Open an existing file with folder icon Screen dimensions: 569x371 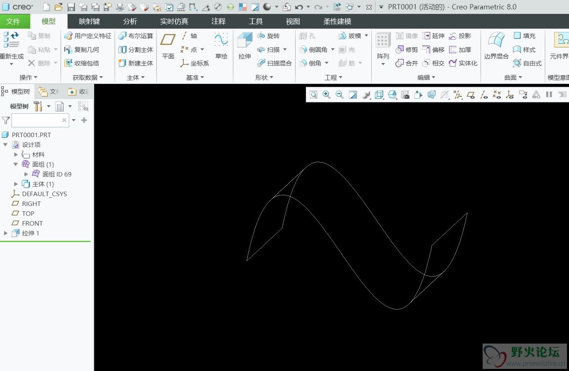pyautogui.click(x=59, y=7)
